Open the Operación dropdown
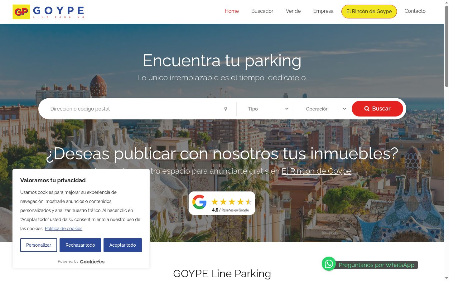This screenshot has height=281, width=449. point(326,109)
